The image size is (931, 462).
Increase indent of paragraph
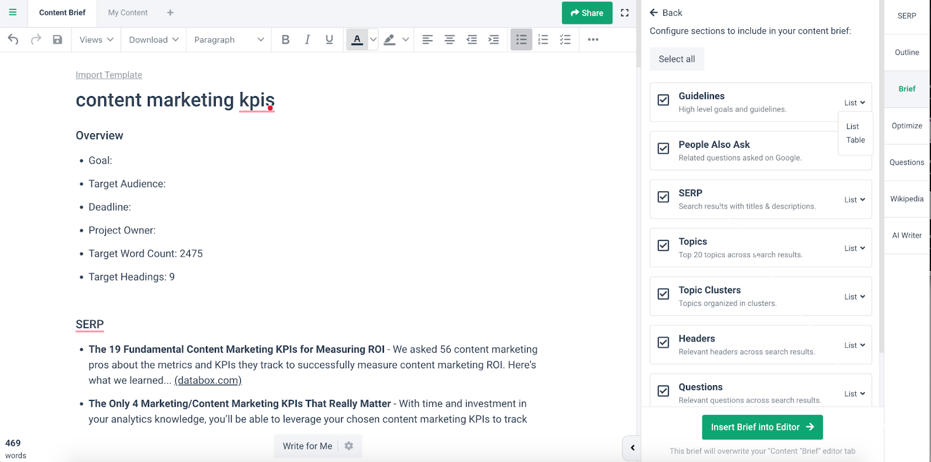click(494, 40)
